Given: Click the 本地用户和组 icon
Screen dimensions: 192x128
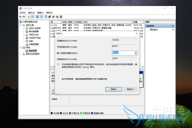Looking at the screenshot, I should 27,38.
